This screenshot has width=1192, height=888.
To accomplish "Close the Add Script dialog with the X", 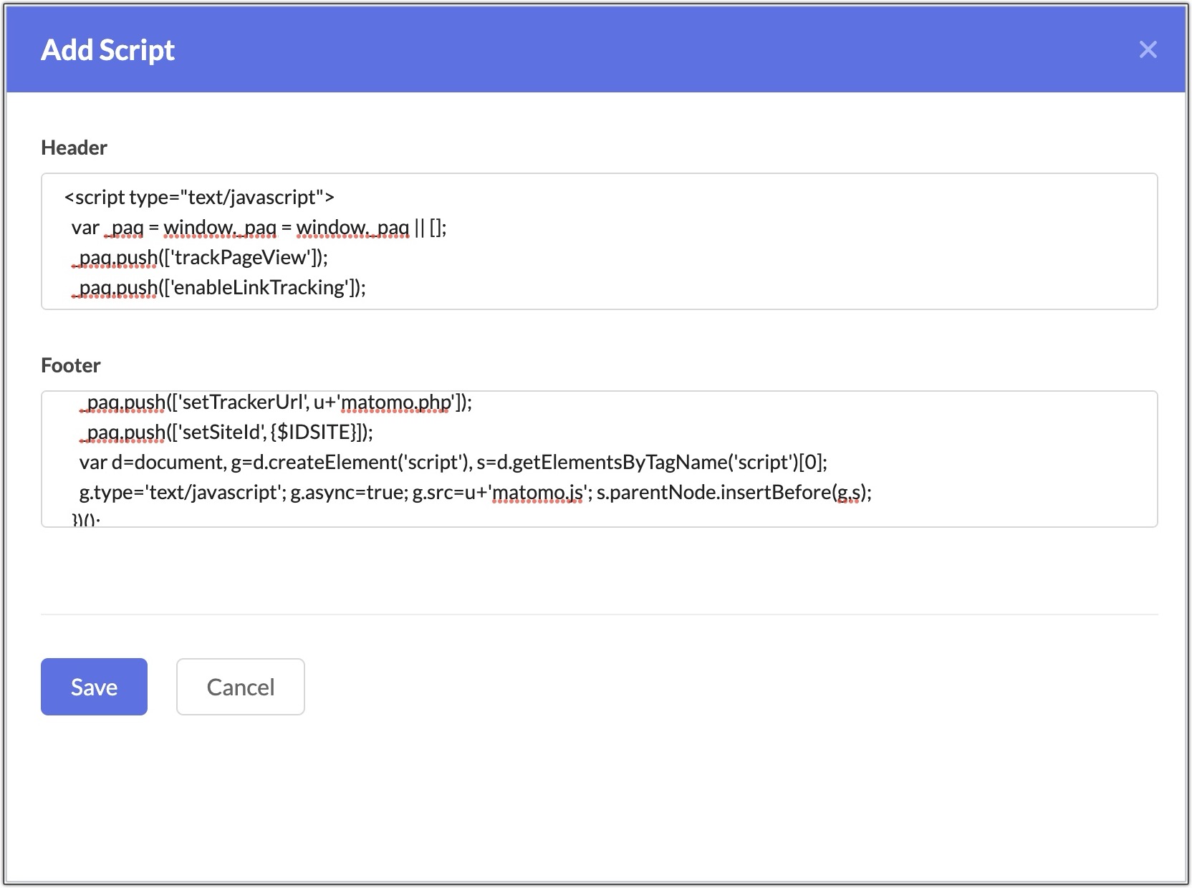I will (1148, 49).
